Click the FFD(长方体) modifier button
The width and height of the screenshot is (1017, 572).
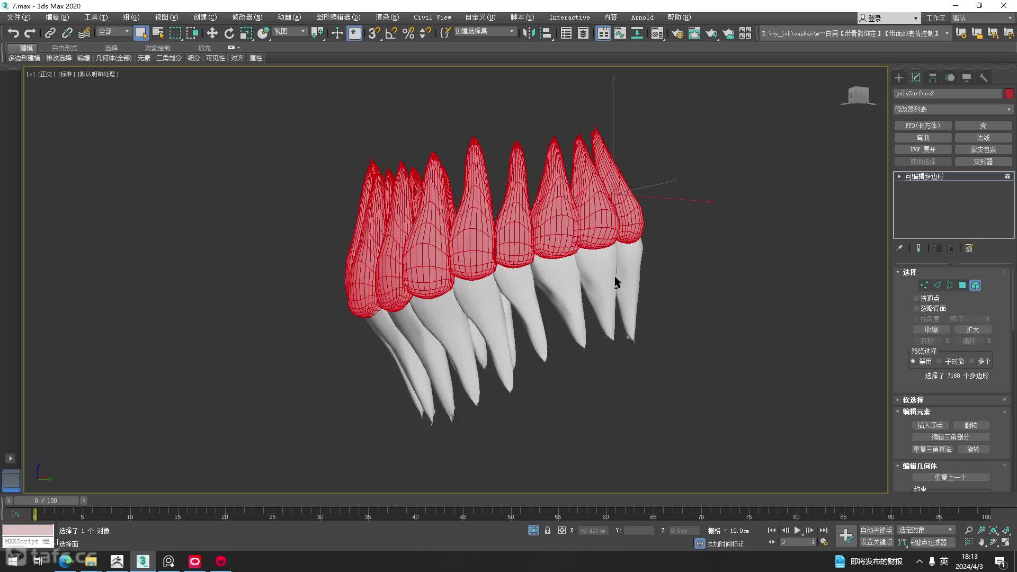point(923,126)
